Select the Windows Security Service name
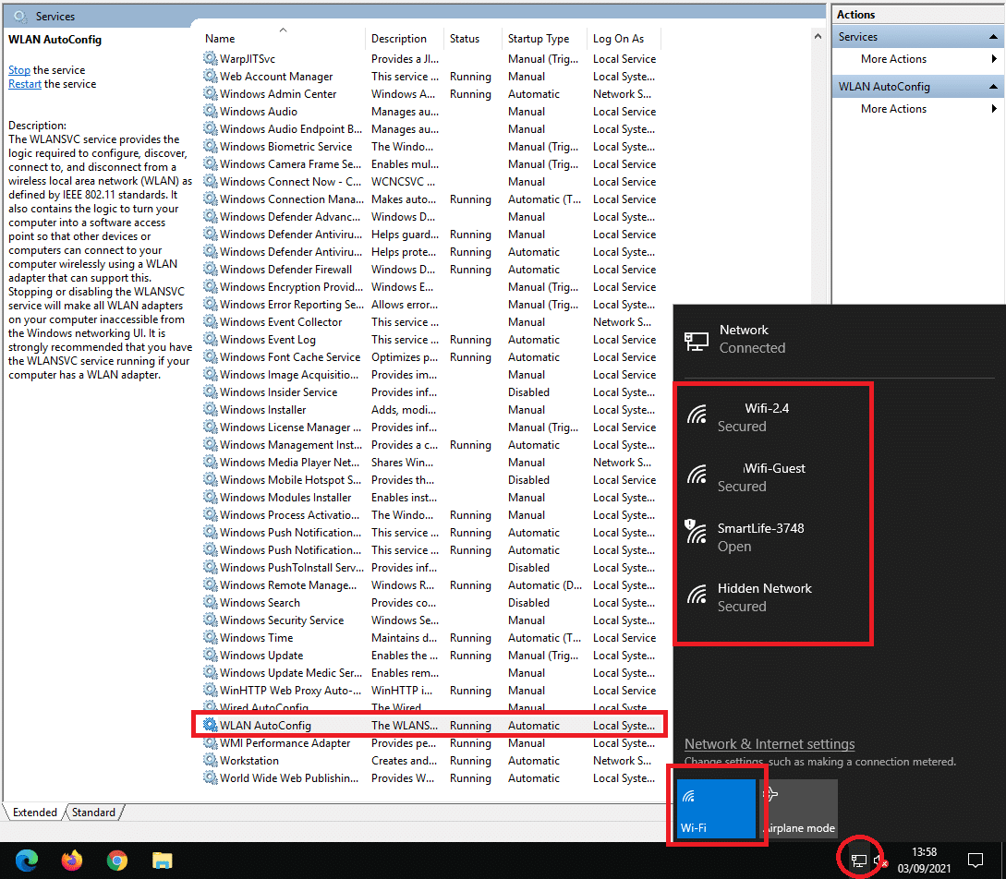Screen dimensions: 1006x879 point(282,620)
